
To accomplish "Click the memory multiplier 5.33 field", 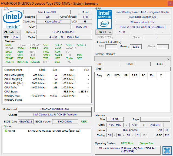I will (135, 125).
